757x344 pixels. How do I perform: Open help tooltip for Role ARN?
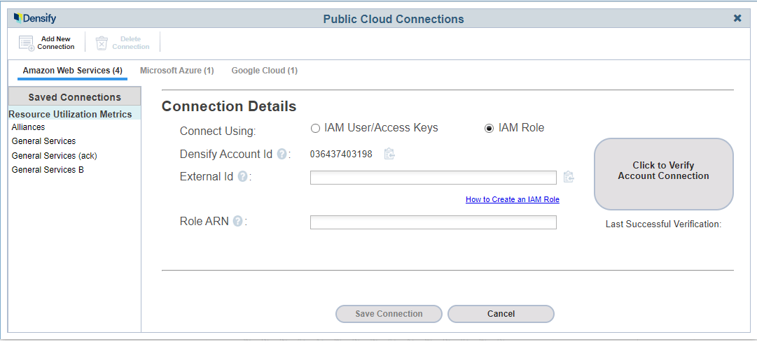coord(237,222)
